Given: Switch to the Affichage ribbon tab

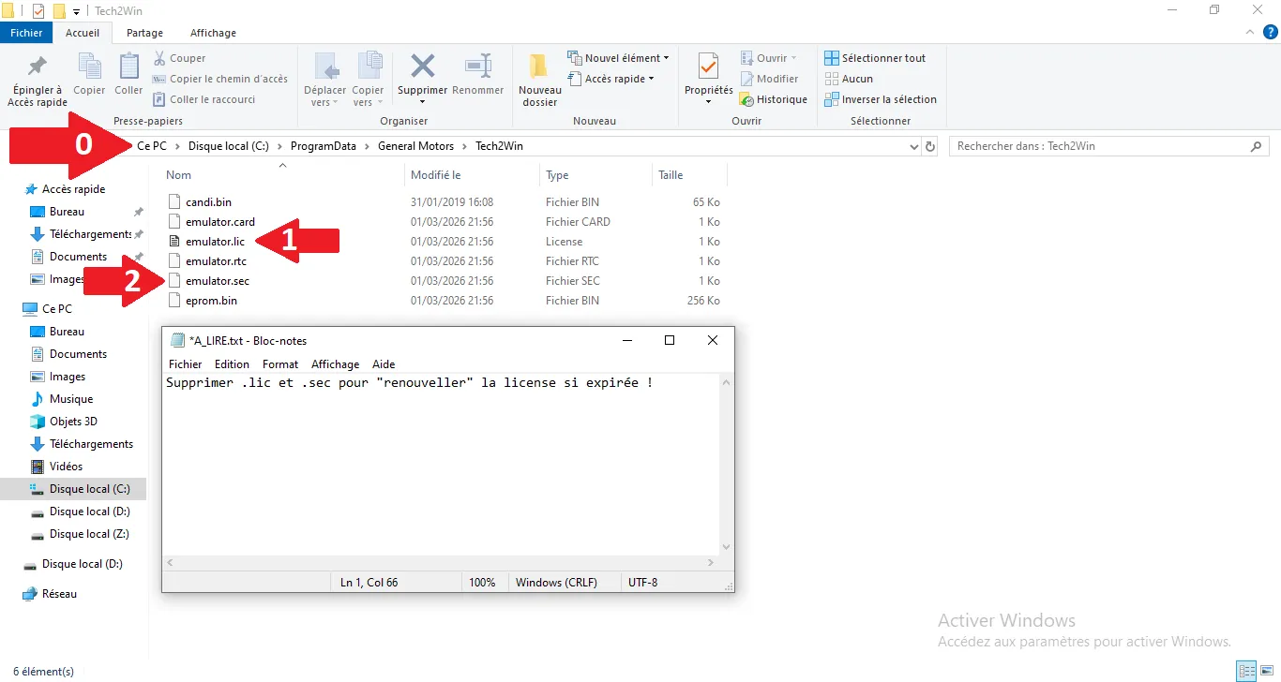Looking at the screenshot, I should coord(212,32).
